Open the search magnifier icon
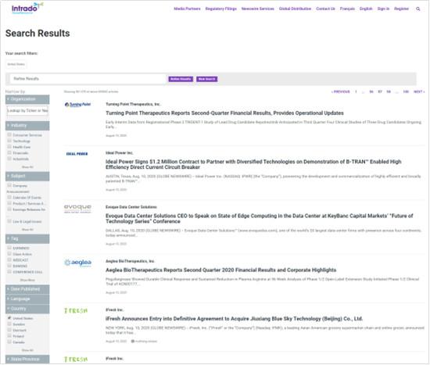This screenshot has height=365, width=430. coord(418,9)
